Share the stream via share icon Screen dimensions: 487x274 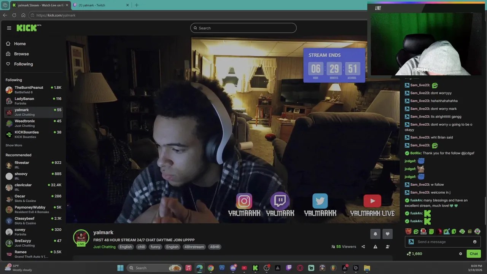coord(363,247)
